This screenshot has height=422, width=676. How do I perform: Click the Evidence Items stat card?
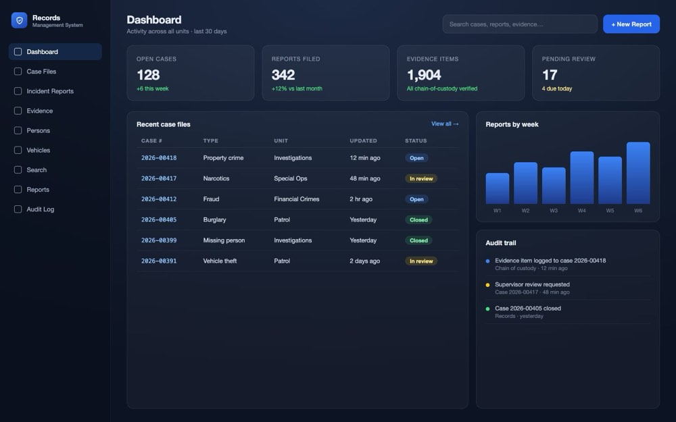click(461, 73)
